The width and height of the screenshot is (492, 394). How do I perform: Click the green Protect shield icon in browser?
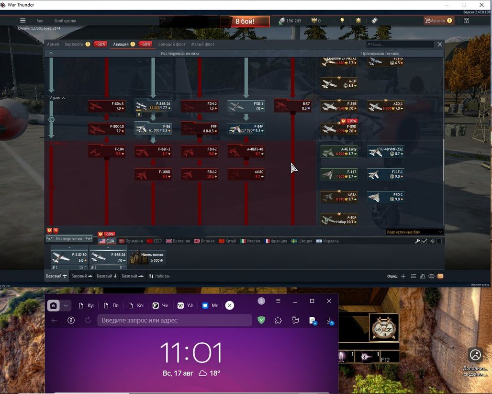261,320
